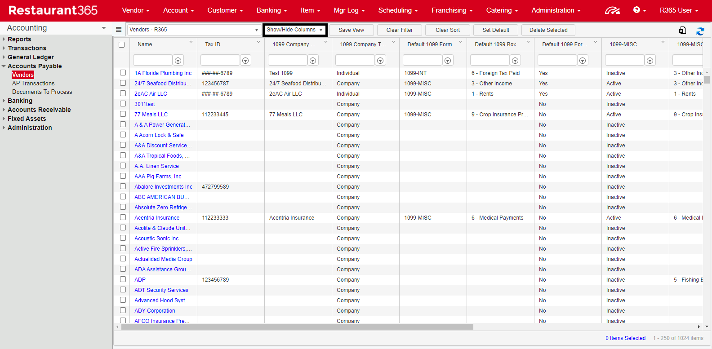Click the Delete Selected button
The image size is (712, 349).
(548, 30)
